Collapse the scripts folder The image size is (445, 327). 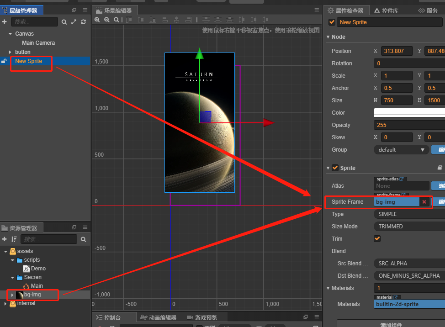tap(12, 260)
